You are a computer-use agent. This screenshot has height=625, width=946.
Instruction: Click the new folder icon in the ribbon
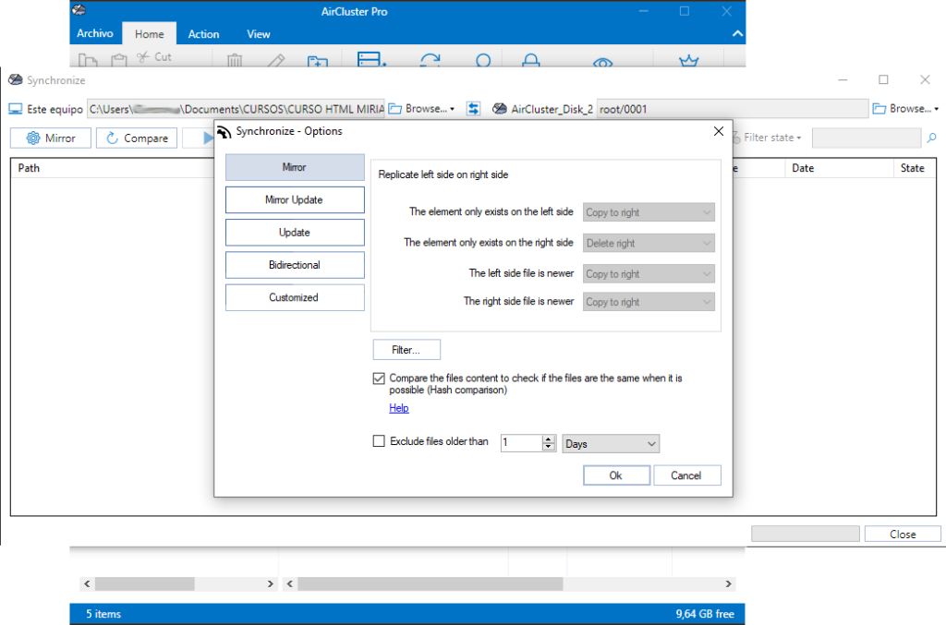(x=318, y=59)
